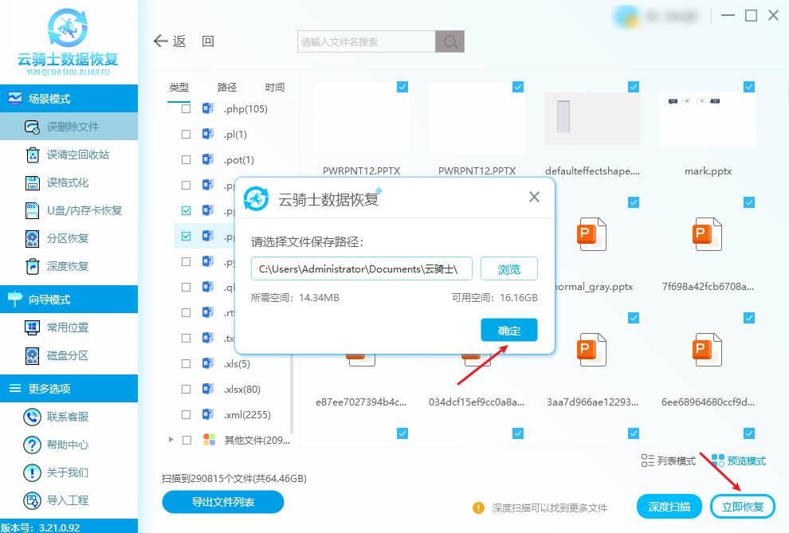Viewport: 789px width, 533px height.
Task: Open 深度恢复 mode
Action: 69,266
